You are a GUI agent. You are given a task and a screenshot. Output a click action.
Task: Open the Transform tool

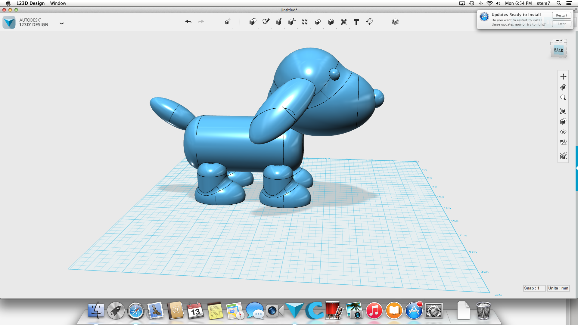[227, 22]
